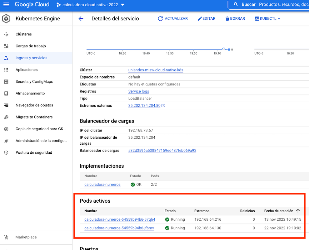Go back with the left arrow

point(81,19)
